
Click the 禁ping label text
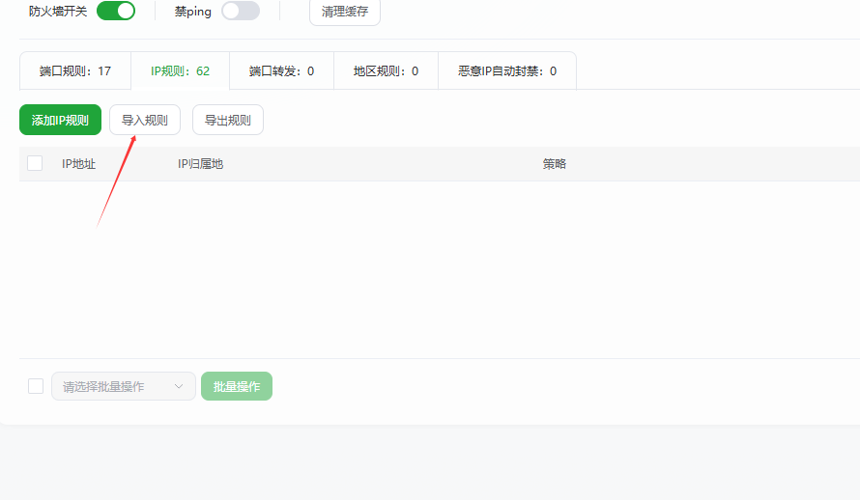pos(193,12)
